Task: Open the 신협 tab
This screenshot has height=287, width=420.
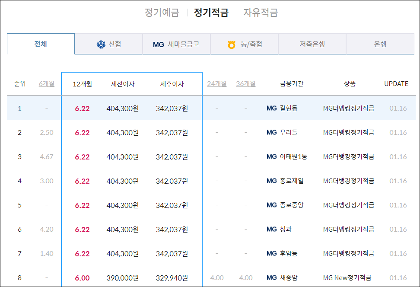Action: coord(109,44)
